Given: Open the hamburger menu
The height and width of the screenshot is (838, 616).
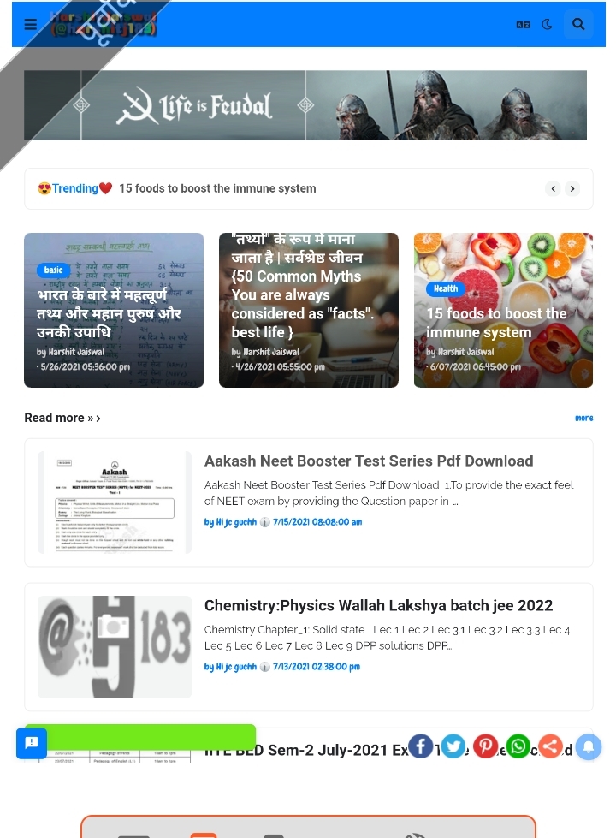Looking at the screenshot, I should 31,25.
